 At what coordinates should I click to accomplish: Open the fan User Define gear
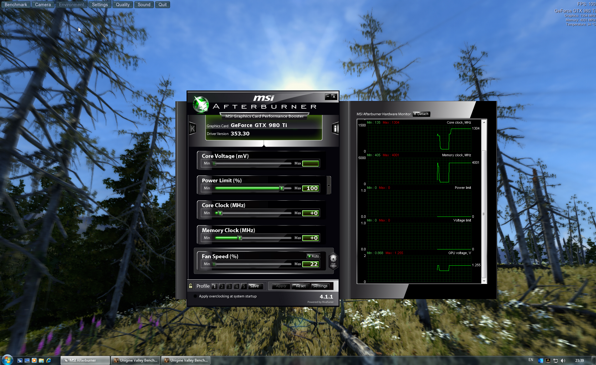333,261
